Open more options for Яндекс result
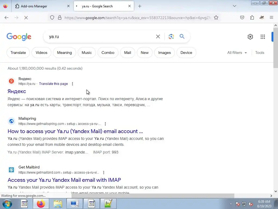 [72, 84]
